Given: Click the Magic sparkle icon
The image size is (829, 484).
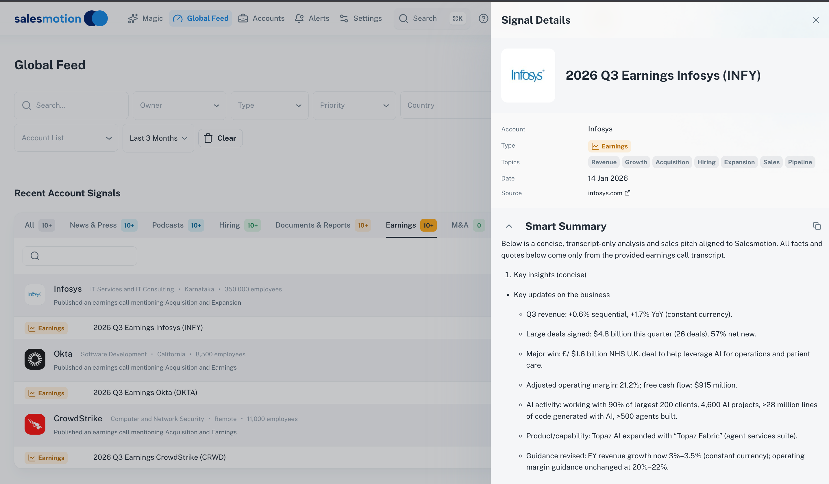Looking at the screenshot, I should (133, 18).
